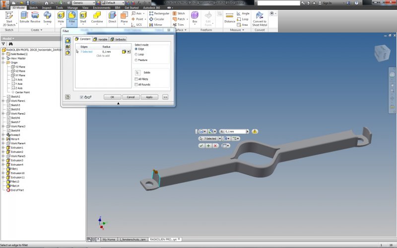Measure Angle tool
Screen dimensions: 397x248
point(243,13)
